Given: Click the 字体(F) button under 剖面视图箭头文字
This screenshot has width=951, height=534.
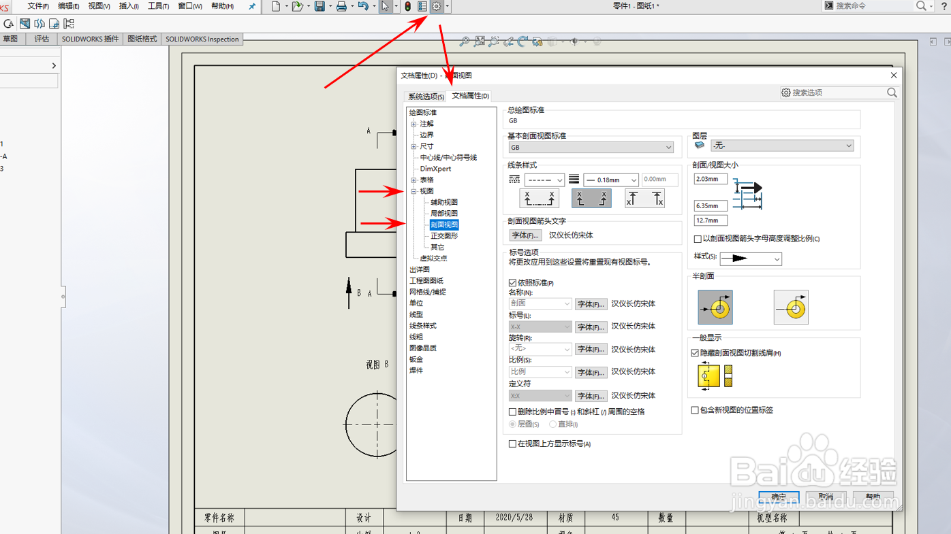Looking at the screenshot, I should tap(525, 235).
